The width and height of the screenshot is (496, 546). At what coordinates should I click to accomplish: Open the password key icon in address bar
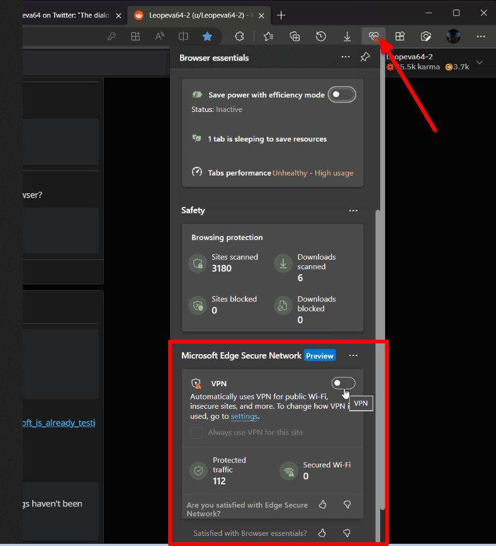coord(111,36)
